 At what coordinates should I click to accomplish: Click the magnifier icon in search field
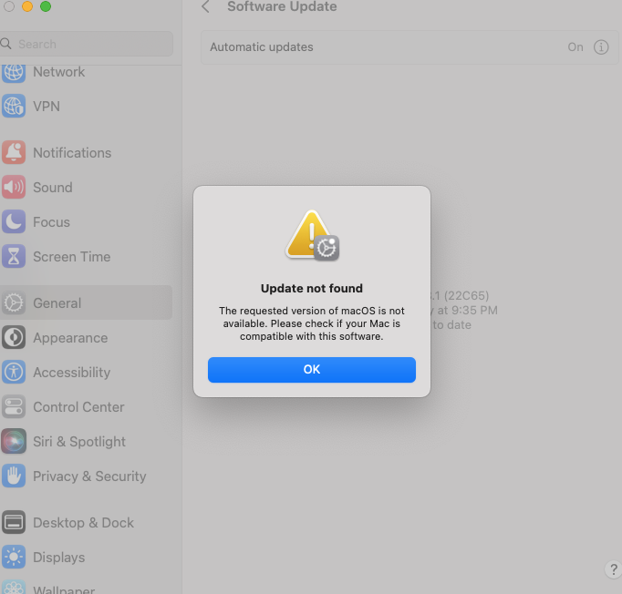[x=6, y=44]
